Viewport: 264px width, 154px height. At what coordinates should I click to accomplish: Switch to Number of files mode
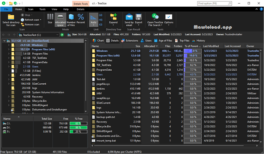pos(71,20)
